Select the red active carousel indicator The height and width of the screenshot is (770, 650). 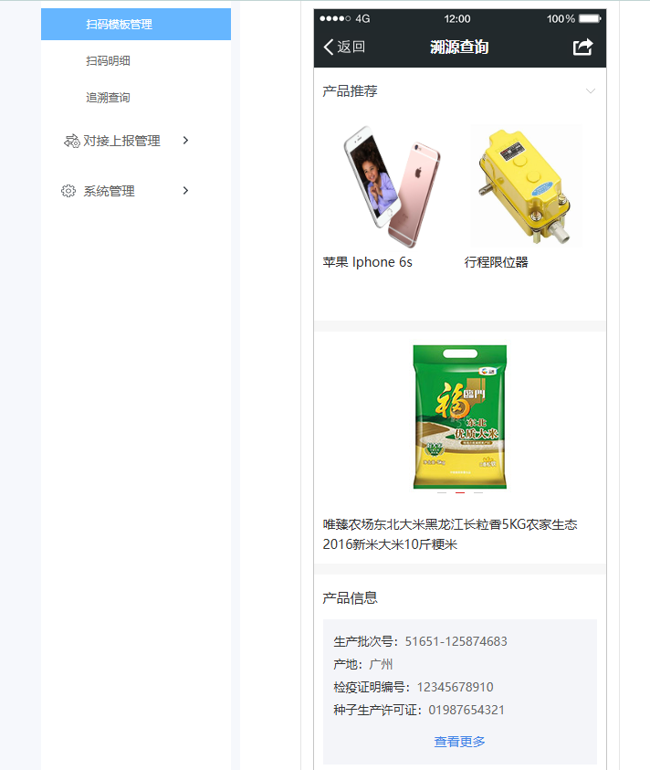click(x=460, y=492)
